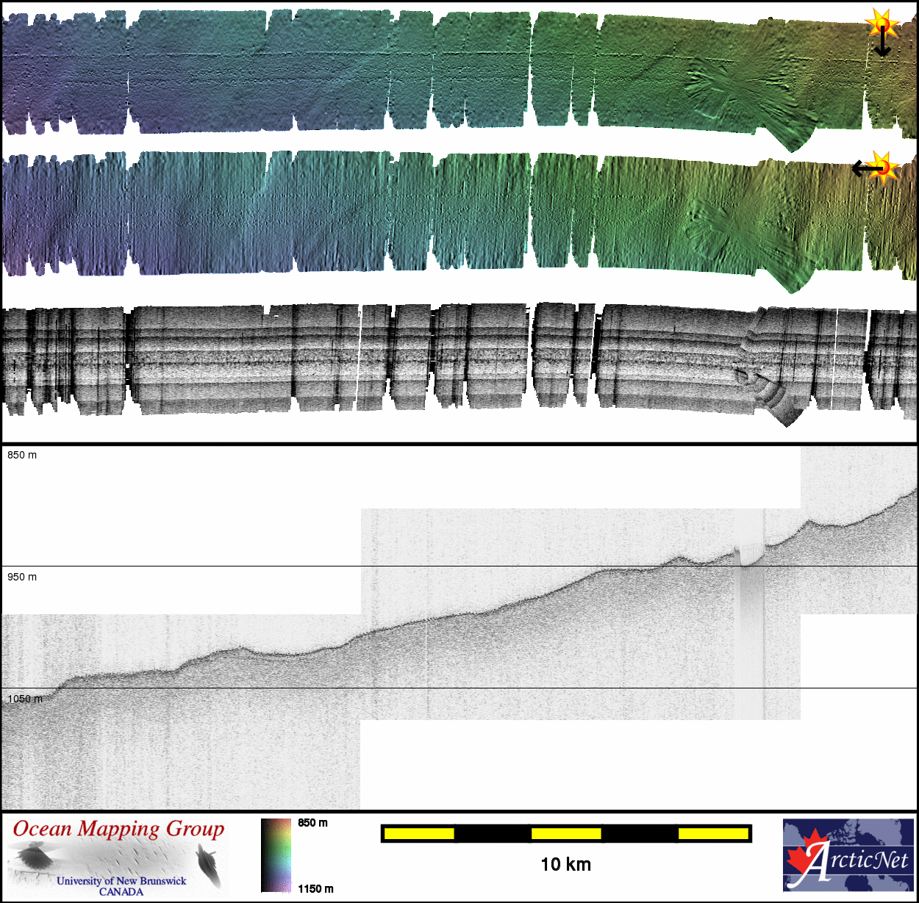The image size is (919, 903).
Task: Click the 1050 m depth label in the profile
Action: (24, 699)
